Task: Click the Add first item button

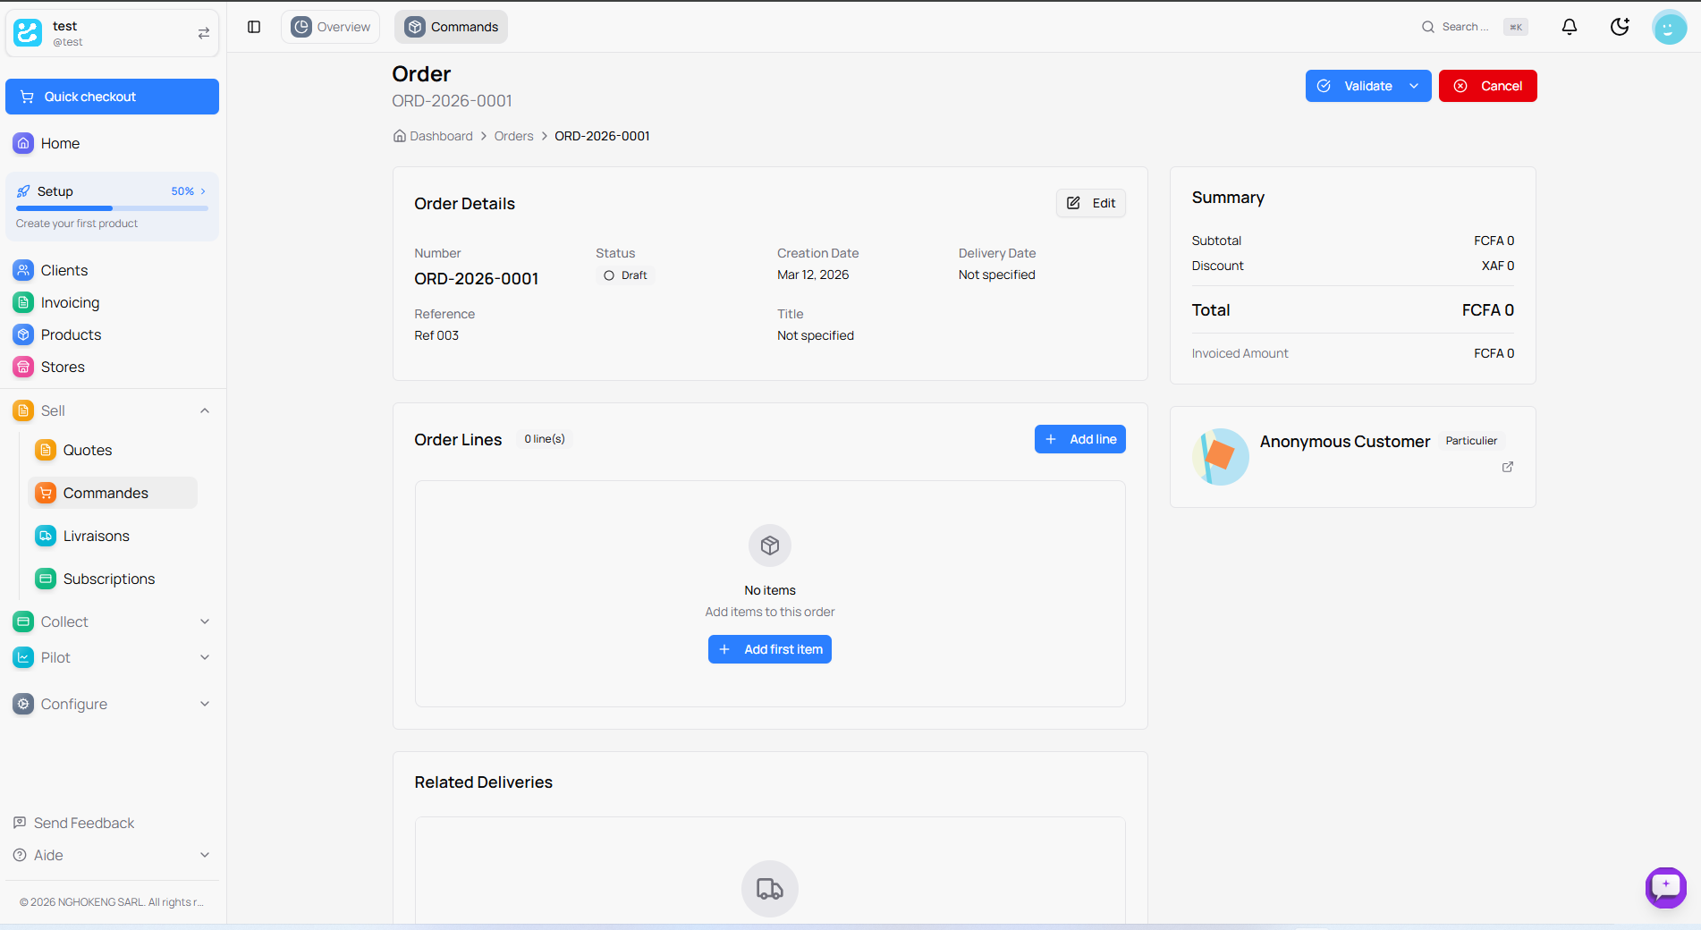Action: point(770,649)
